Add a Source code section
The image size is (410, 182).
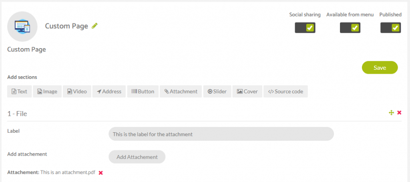pyautogui.click(x=285, y=91)
